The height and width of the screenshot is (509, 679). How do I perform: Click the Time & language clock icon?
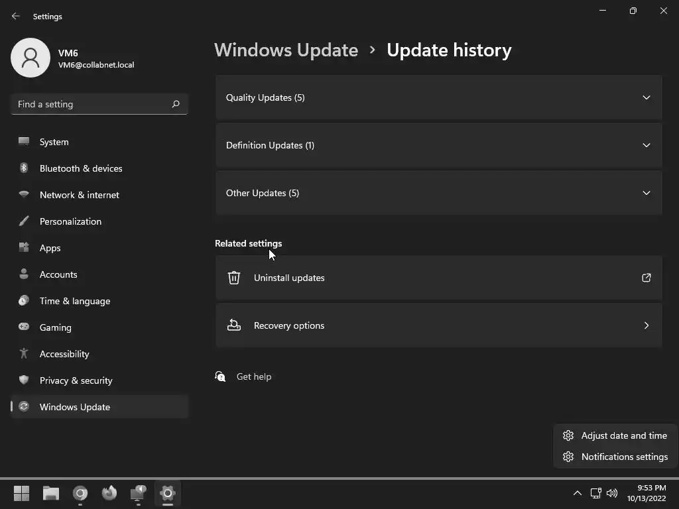pos(24,300)
